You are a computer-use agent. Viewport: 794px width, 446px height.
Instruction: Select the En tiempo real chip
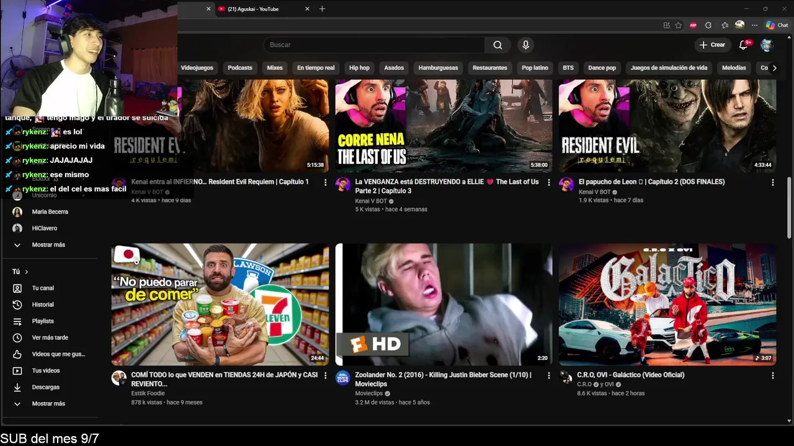[316, 68]
